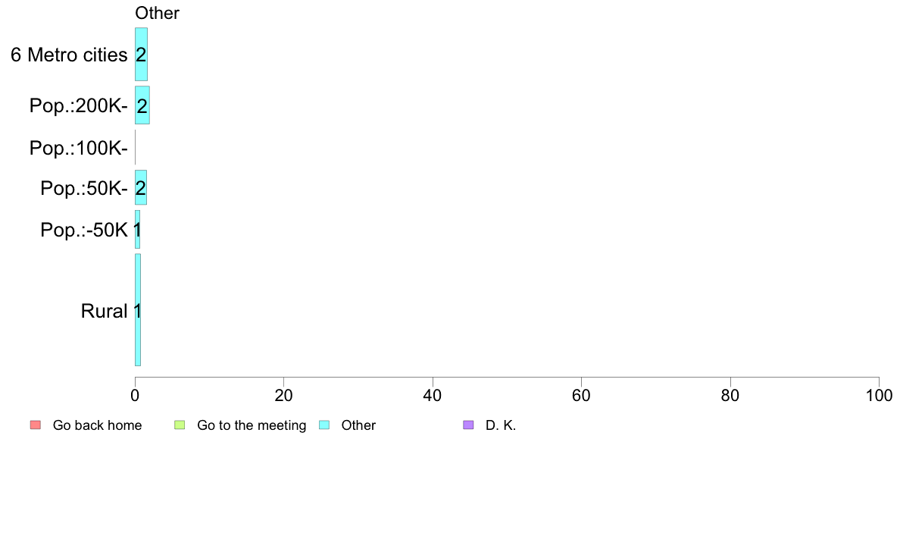The image size is (900, 558).
Task: Select the Rural category label
Action: [x=104, y=311]
